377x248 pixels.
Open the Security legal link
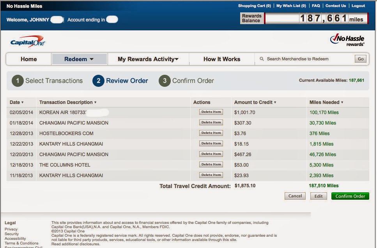tap(12, 234)
